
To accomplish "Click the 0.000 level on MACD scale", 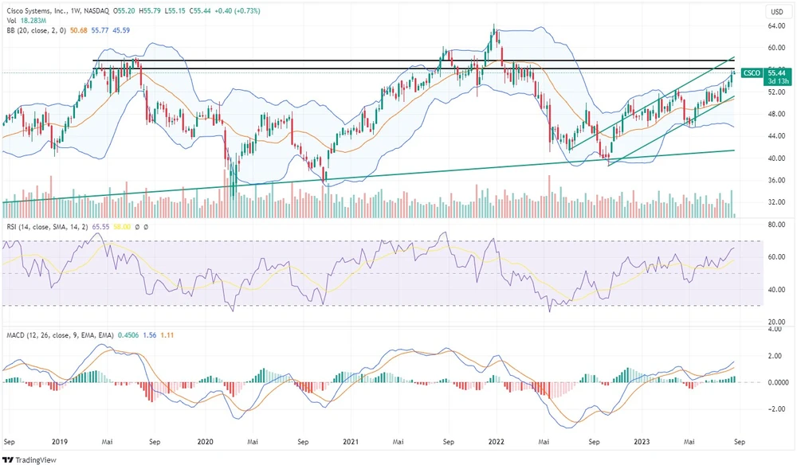I will click(775, 382).
